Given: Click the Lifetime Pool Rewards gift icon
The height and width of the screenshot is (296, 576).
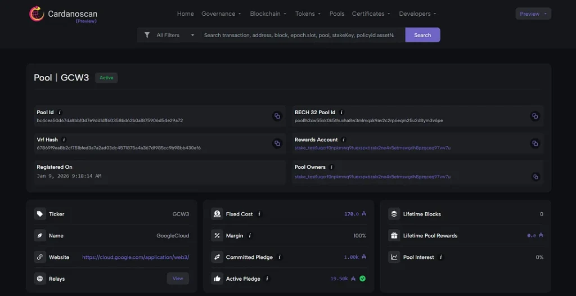Looking at the screenshot, I should 394,235.
